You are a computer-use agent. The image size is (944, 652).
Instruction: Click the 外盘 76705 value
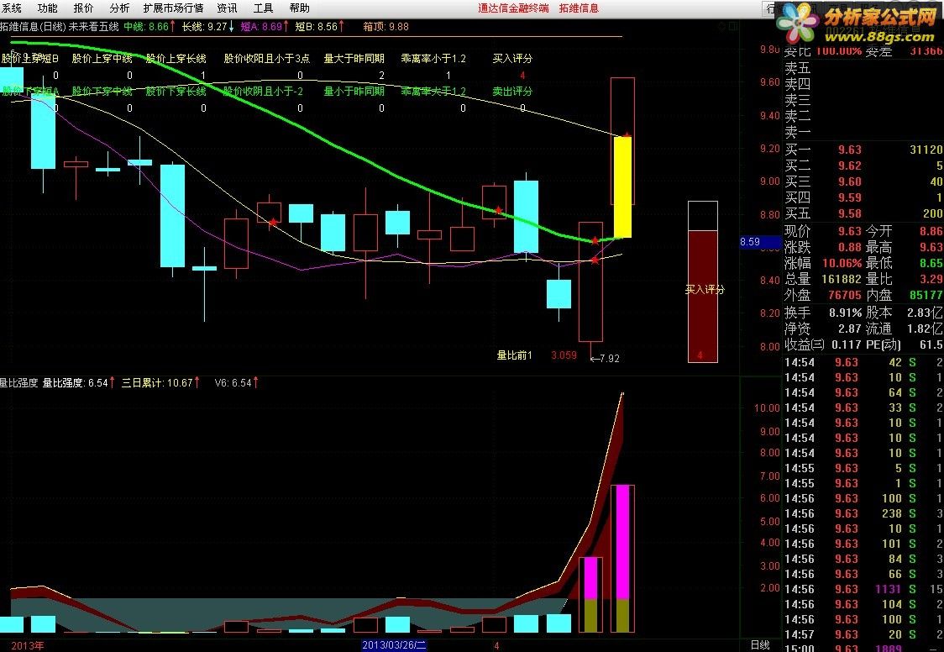845,295
